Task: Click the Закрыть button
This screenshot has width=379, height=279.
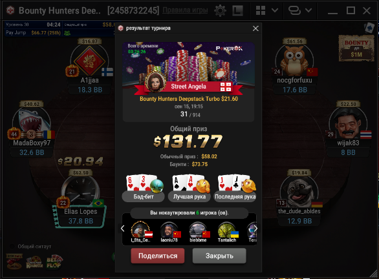Action: pos(219,256)
